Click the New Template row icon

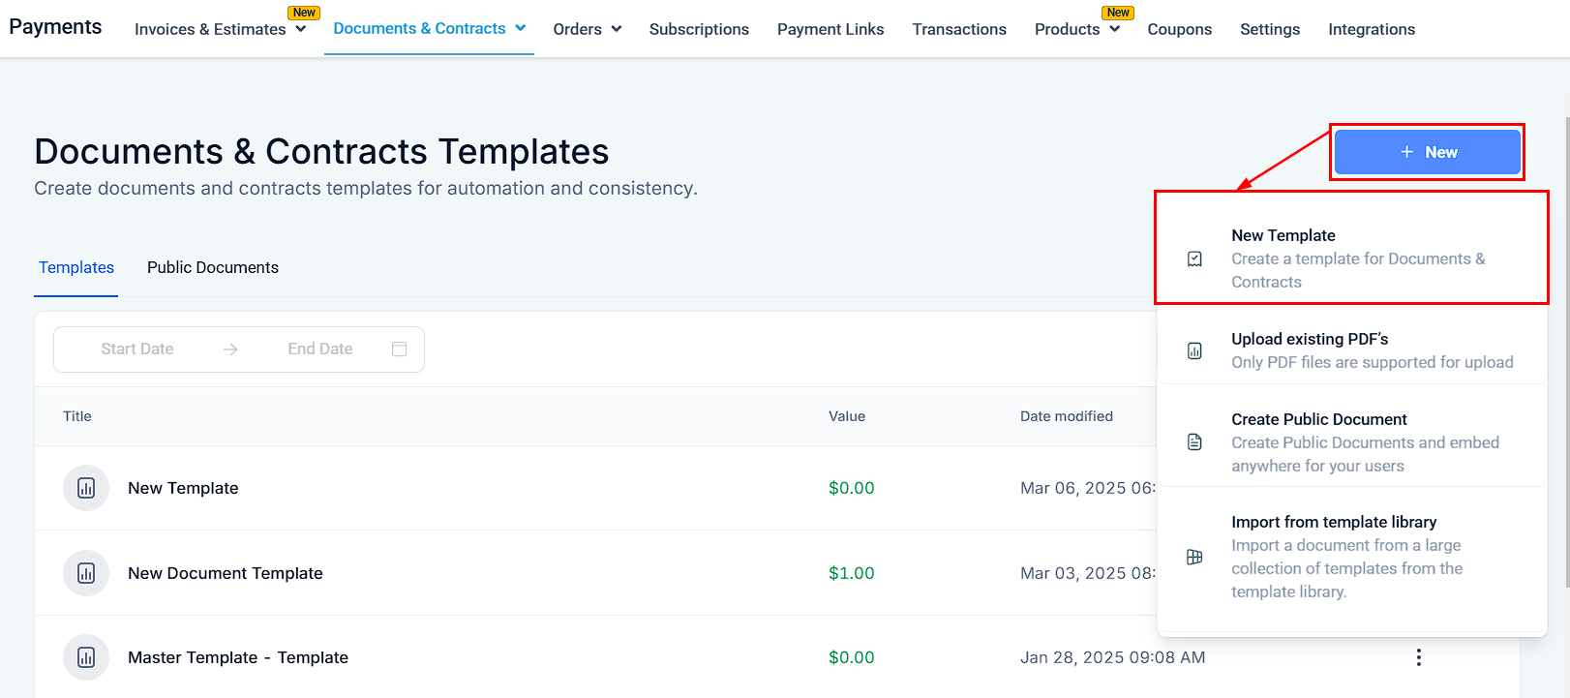86,488
